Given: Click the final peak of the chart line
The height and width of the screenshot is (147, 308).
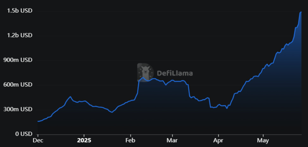Looking at the screenshot, I should click(x=301, y=12).
